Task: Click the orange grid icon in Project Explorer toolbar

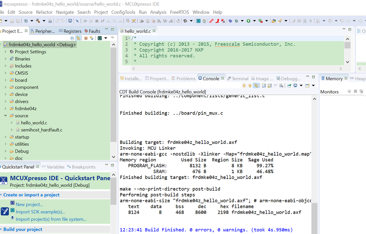Action: (86, 38)
